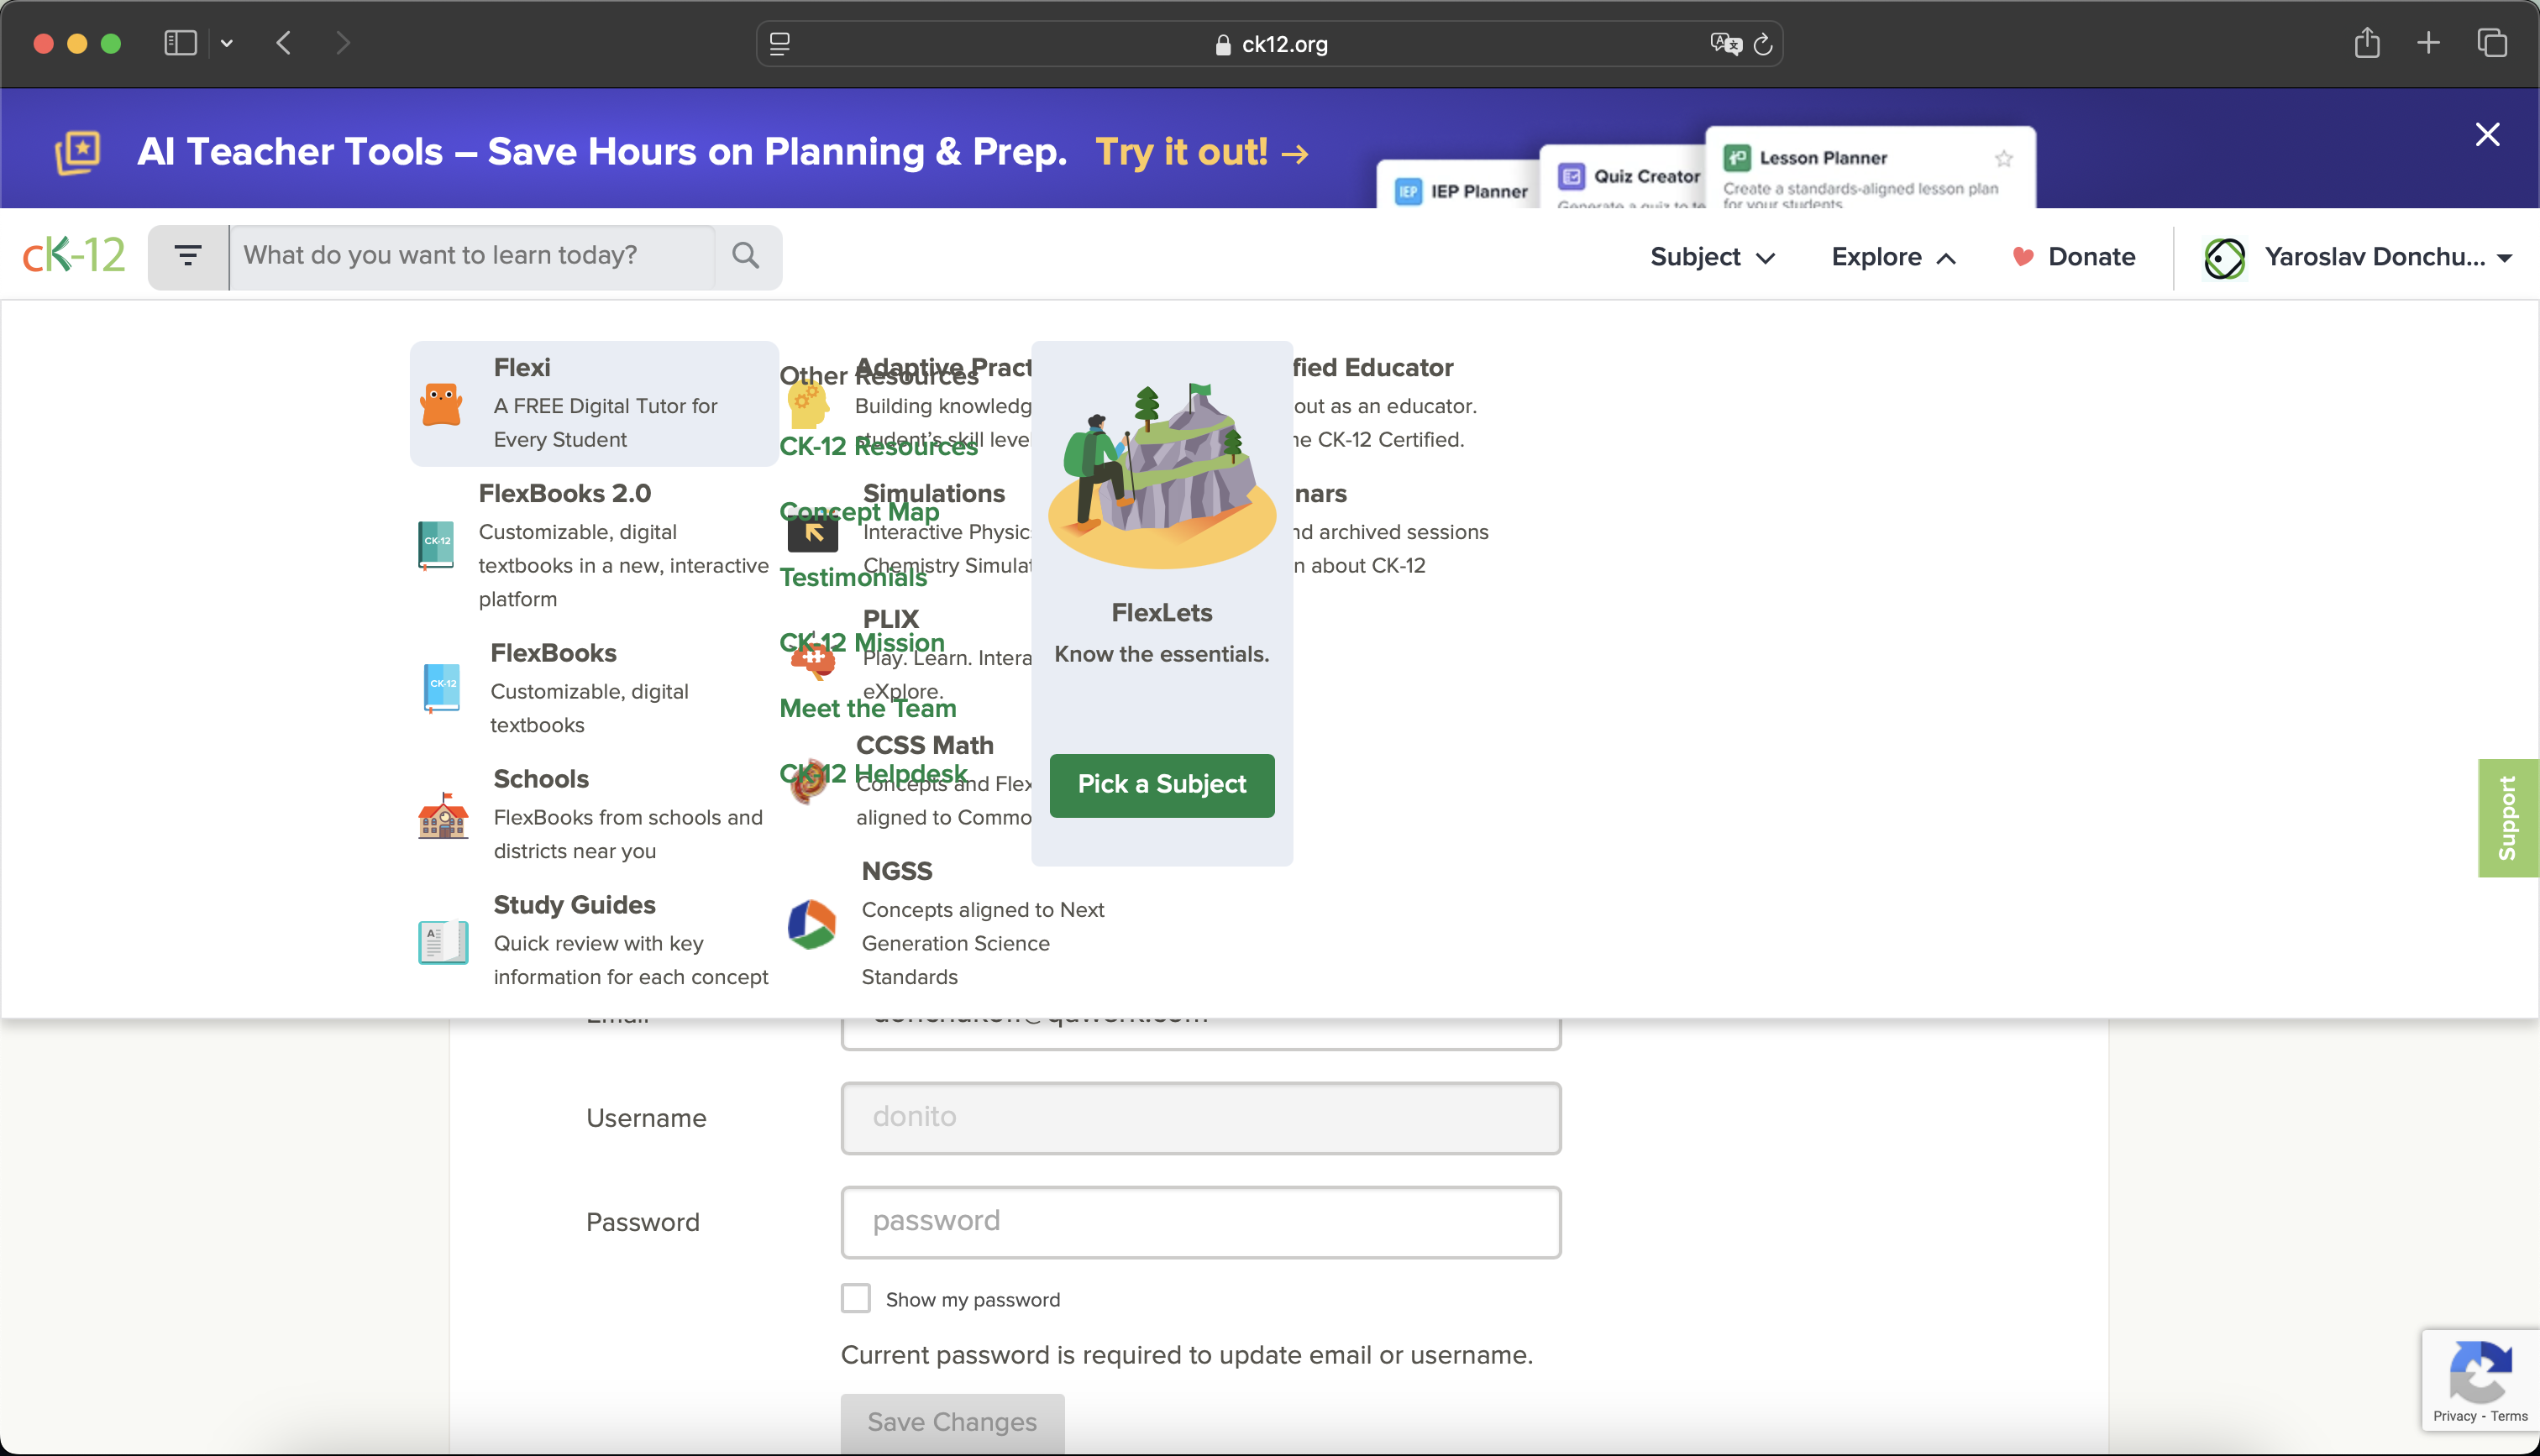Click the Flexi orange mascot icon
Image resolution: width=2540 pixels, height=1456 pixels.
441,404
